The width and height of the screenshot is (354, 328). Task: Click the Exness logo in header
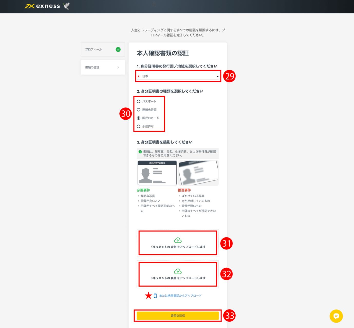pos(42,6)
